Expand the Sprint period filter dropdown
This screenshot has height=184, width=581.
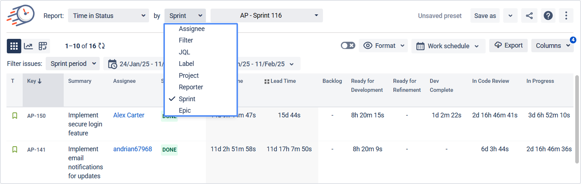(x=73, y=64)
